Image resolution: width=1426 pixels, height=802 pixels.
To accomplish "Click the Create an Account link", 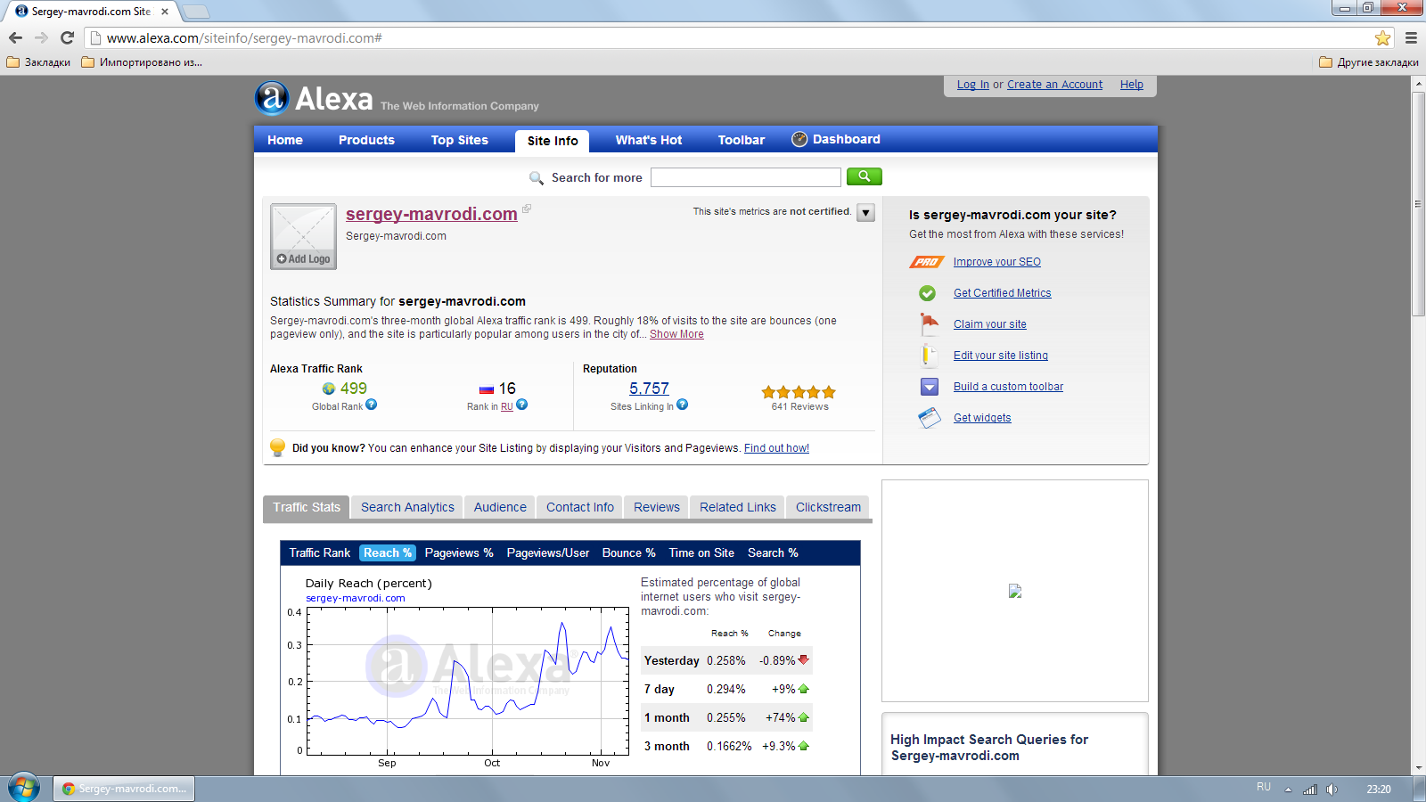I will tap(1054, 85).
